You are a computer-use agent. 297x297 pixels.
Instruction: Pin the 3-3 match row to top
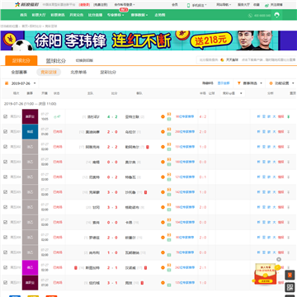(x=288, y=207)
